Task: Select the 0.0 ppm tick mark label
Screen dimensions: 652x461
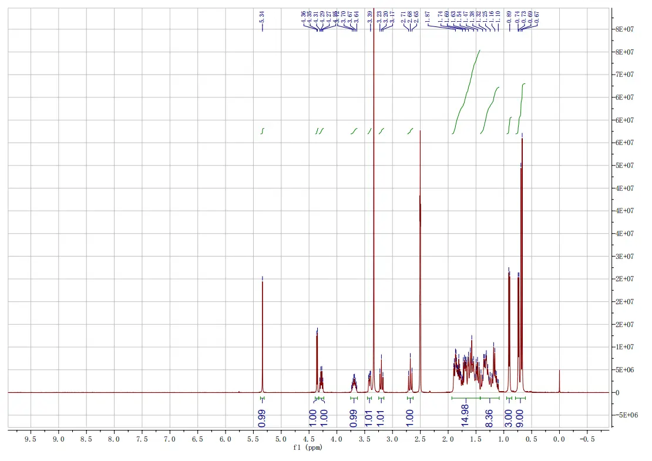Action: coord(560,438)
